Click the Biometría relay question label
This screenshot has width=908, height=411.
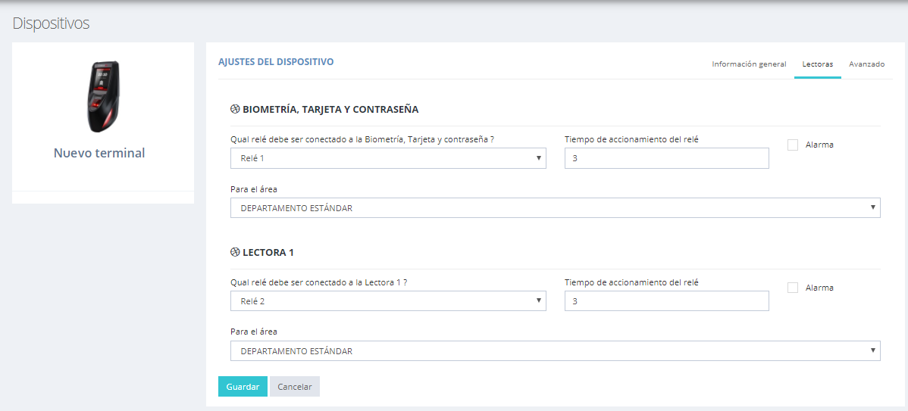point(362,139)
